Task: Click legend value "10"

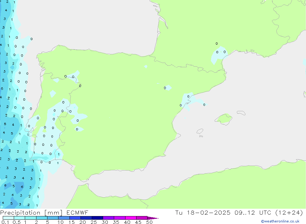Action: 61,222
